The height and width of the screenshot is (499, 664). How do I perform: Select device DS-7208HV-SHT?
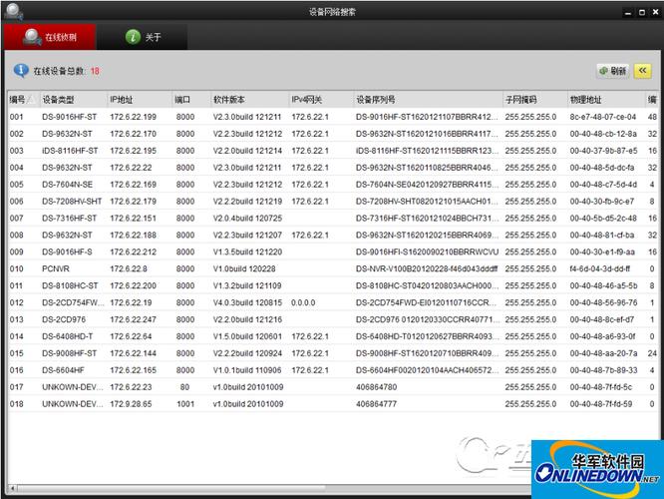72,202
